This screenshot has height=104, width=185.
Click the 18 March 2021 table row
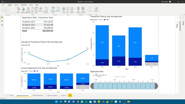37,28
